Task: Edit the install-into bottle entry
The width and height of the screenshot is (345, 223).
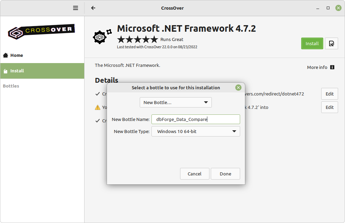Action: (x=329, y=107)
